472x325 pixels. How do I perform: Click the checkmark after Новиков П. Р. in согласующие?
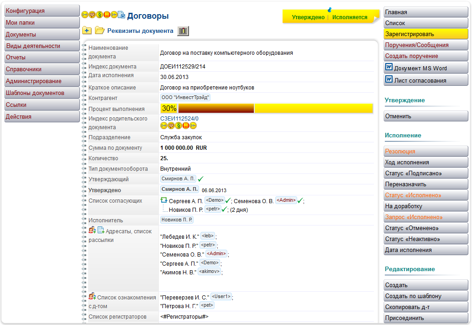click(x=223, y=210)
